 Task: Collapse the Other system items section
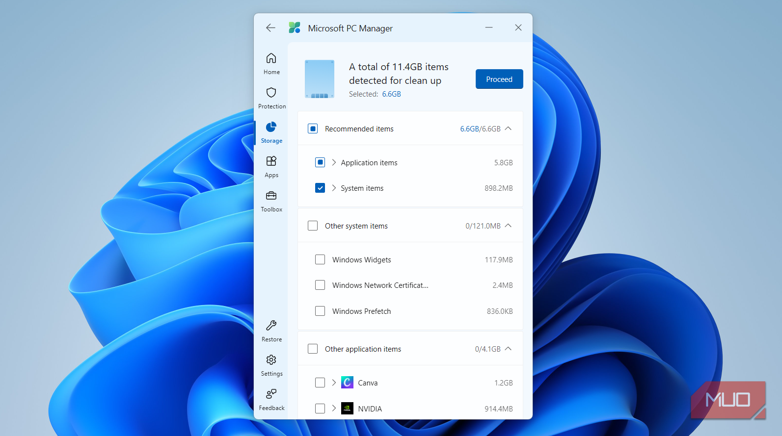[x=508, y=226]
